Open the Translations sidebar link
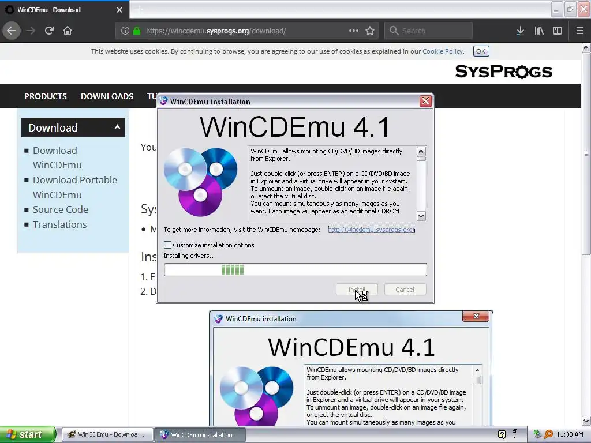 (59, 224)
